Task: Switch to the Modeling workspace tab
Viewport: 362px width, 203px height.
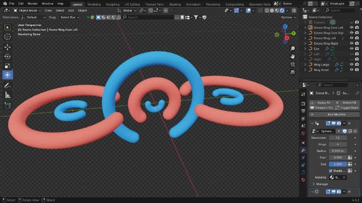Action: tap(94, 5)
